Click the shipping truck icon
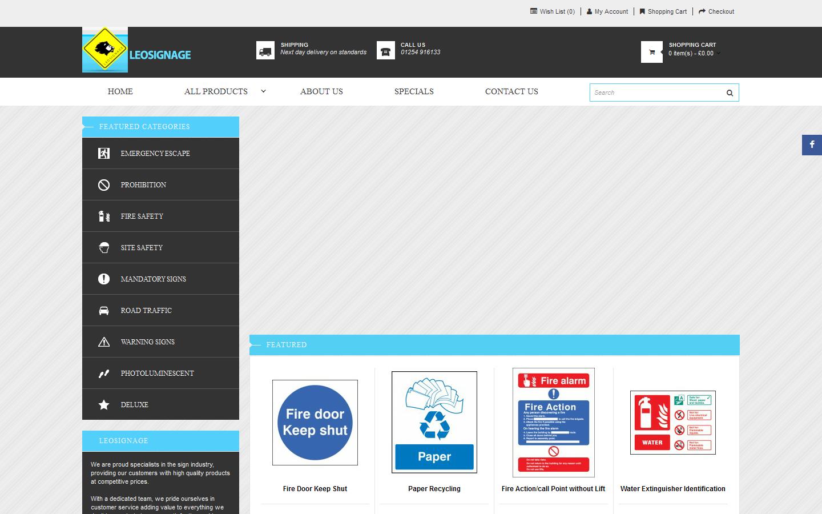This screenshot has height=514, width=822. pos(265,51)
